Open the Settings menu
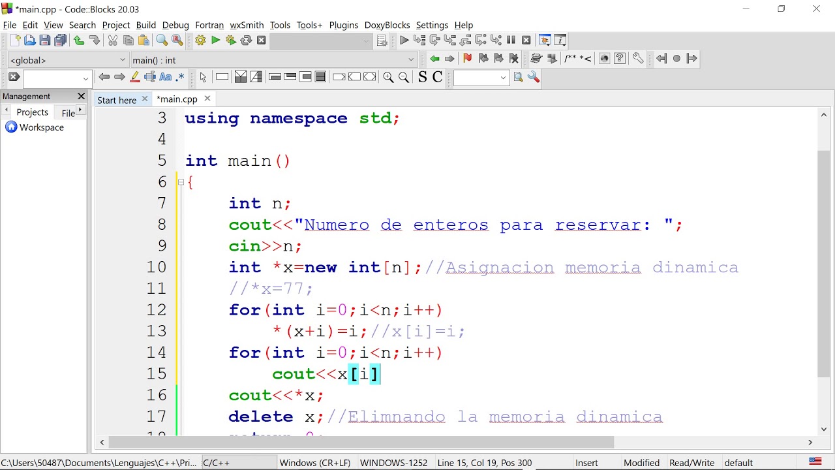Image resolution: width=835 pixels, height=470 pixels. (432, 25)
